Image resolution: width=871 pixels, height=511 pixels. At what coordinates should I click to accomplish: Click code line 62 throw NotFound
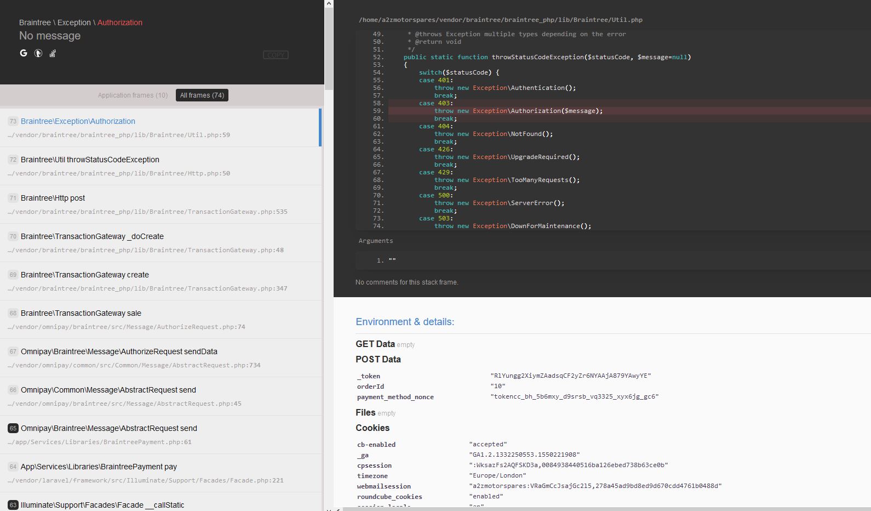coord(493,134)
